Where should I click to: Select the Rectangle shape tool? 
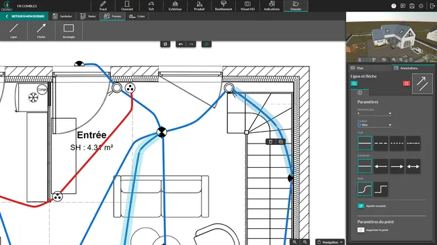point(69,31)
